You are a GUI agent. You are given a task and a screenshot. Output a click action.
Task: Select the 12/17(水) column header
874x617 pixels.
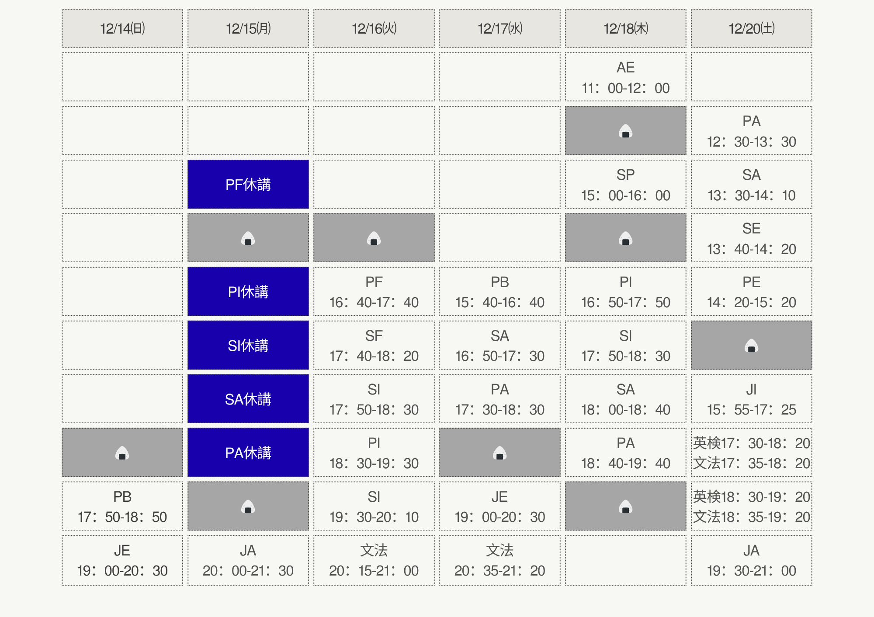click(499, 28)
